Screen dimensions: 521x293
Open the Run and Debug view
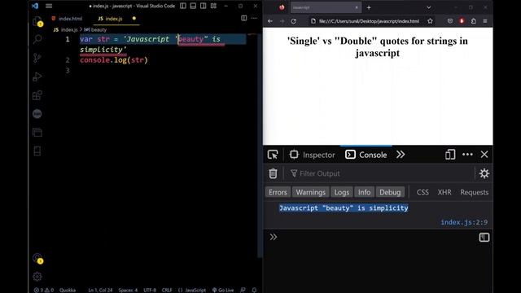[37, 77]
